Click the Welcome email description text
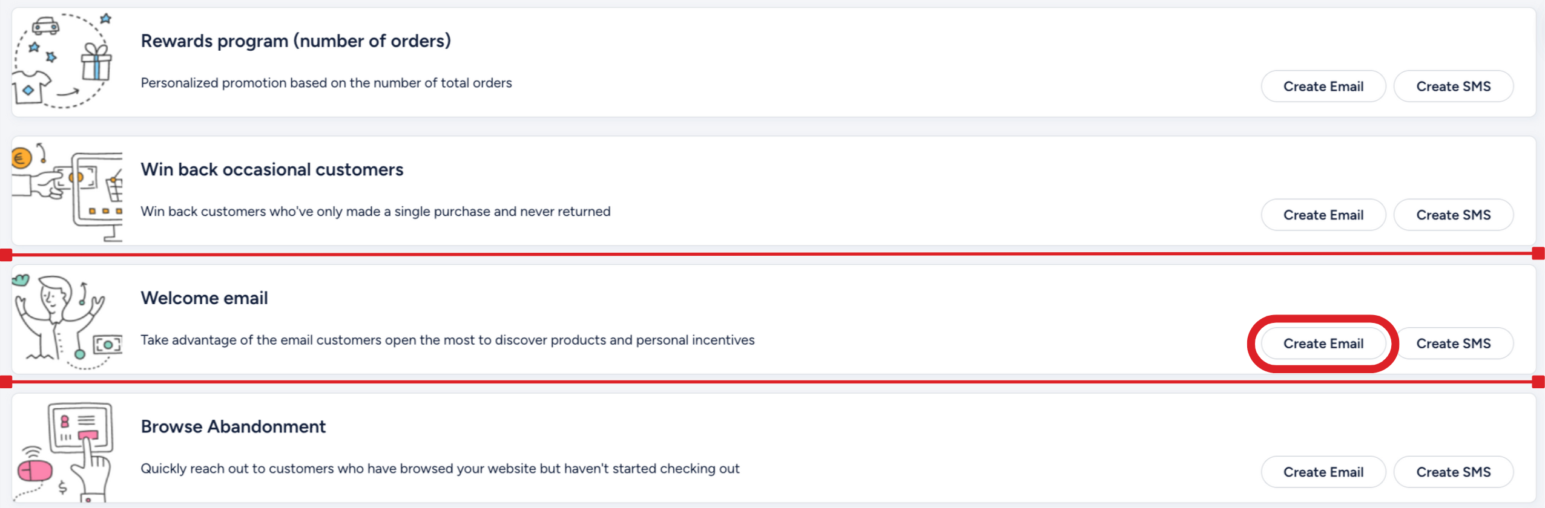Viewport: 1545px width, 508px height. click(x=447, y=340)
